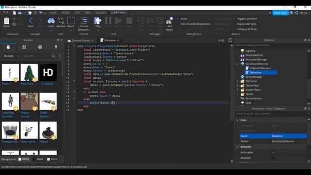Undock the Explorer panel
The image size is (311, 175).
tap(305, 40)
